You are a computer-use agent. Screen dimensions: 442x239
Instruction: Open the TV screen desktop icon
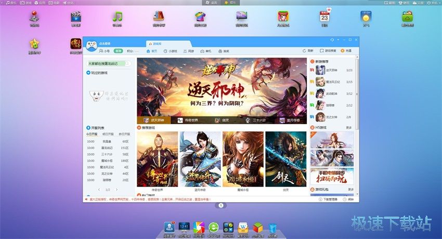(x=242, y=17)
